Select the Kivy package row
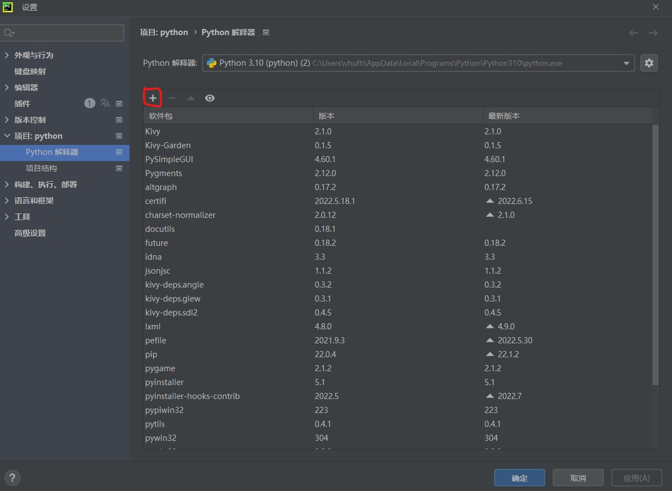The width and height of the screenshot is (672, 491). pyautogui.click(x=397, y=132)
